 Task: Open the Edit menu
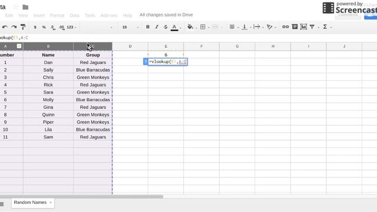pyautogui.click(x=9, y=15)
